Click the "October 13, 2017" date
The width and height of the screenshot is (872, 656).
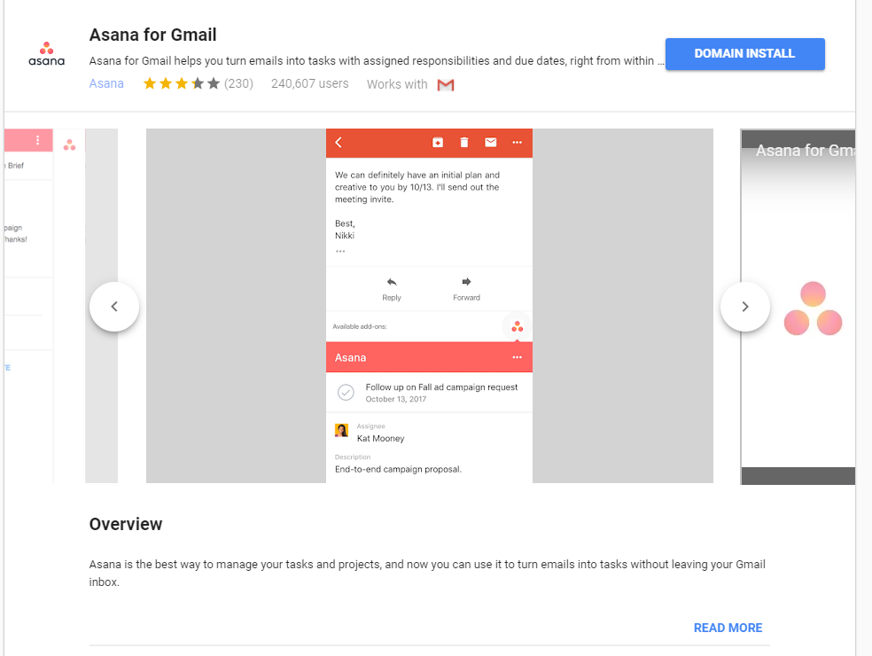(396, 399)
